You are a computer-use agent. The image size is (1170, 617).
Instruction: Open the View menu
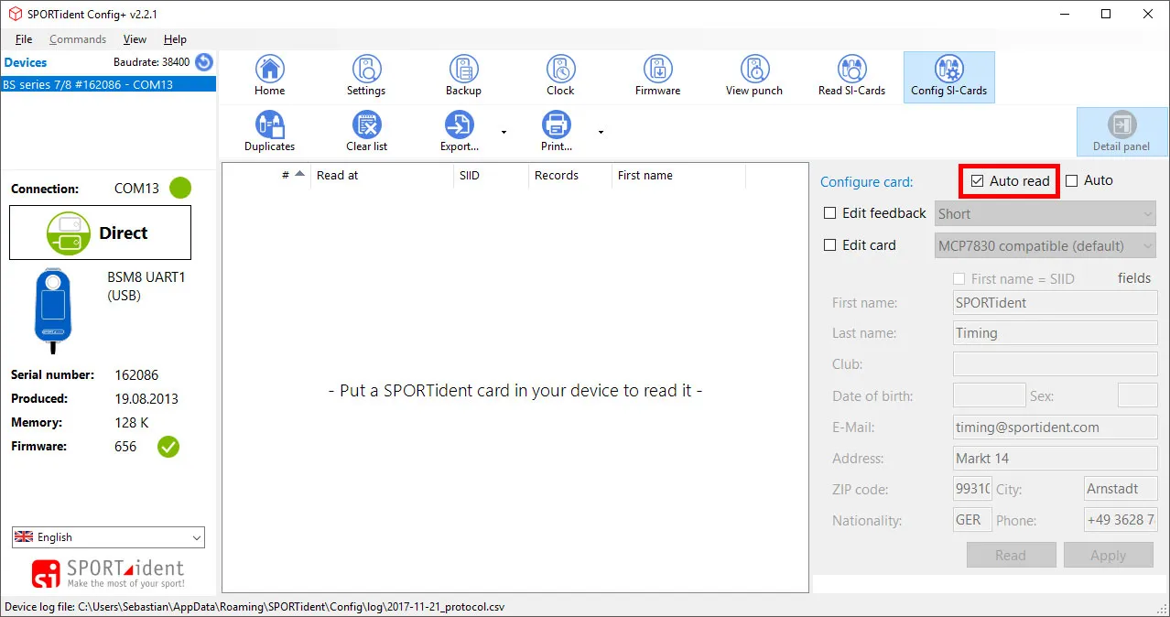[135, 39]
